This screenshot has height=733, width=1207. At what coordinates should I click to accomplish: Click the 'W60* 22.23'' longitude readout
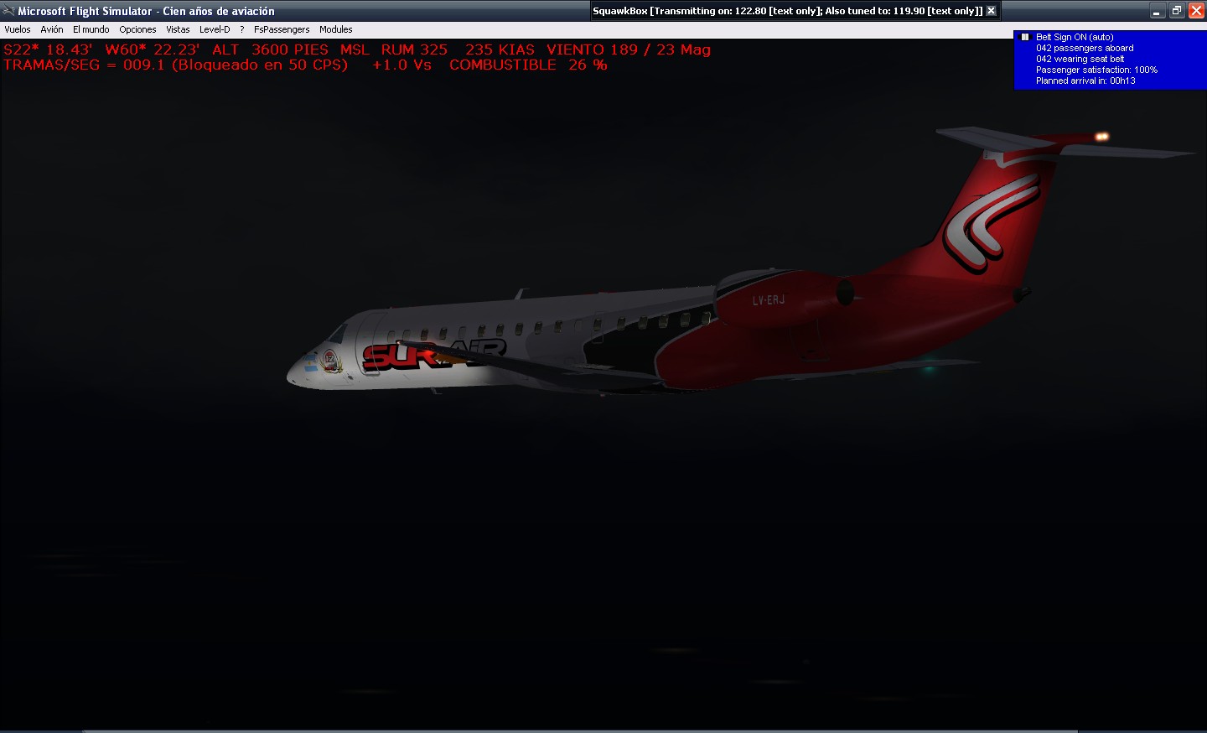(153, 49)
